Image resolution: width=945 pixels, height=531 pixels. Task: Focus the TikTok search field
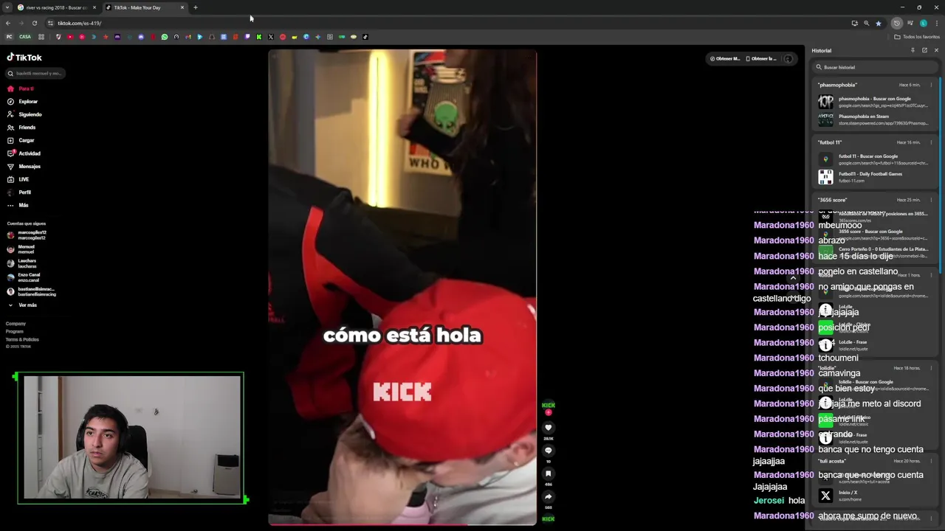click(35, 73)
